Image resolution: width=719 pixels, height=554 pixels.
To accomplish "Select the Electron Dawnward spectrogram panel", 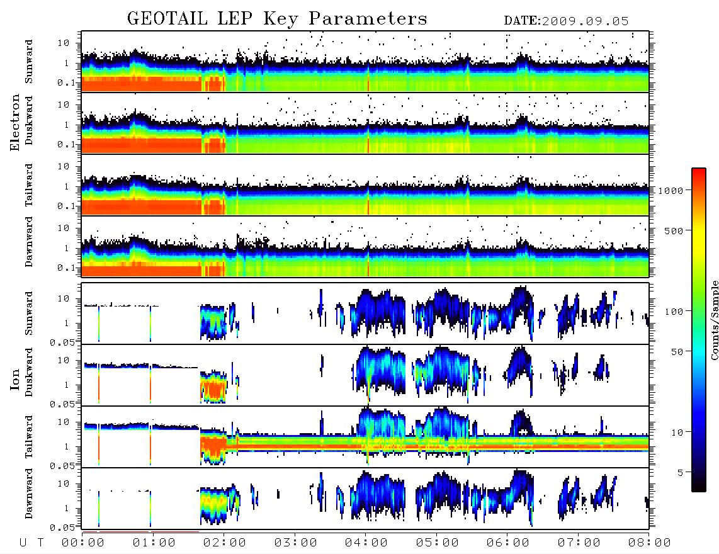I will tap(365, 247).
